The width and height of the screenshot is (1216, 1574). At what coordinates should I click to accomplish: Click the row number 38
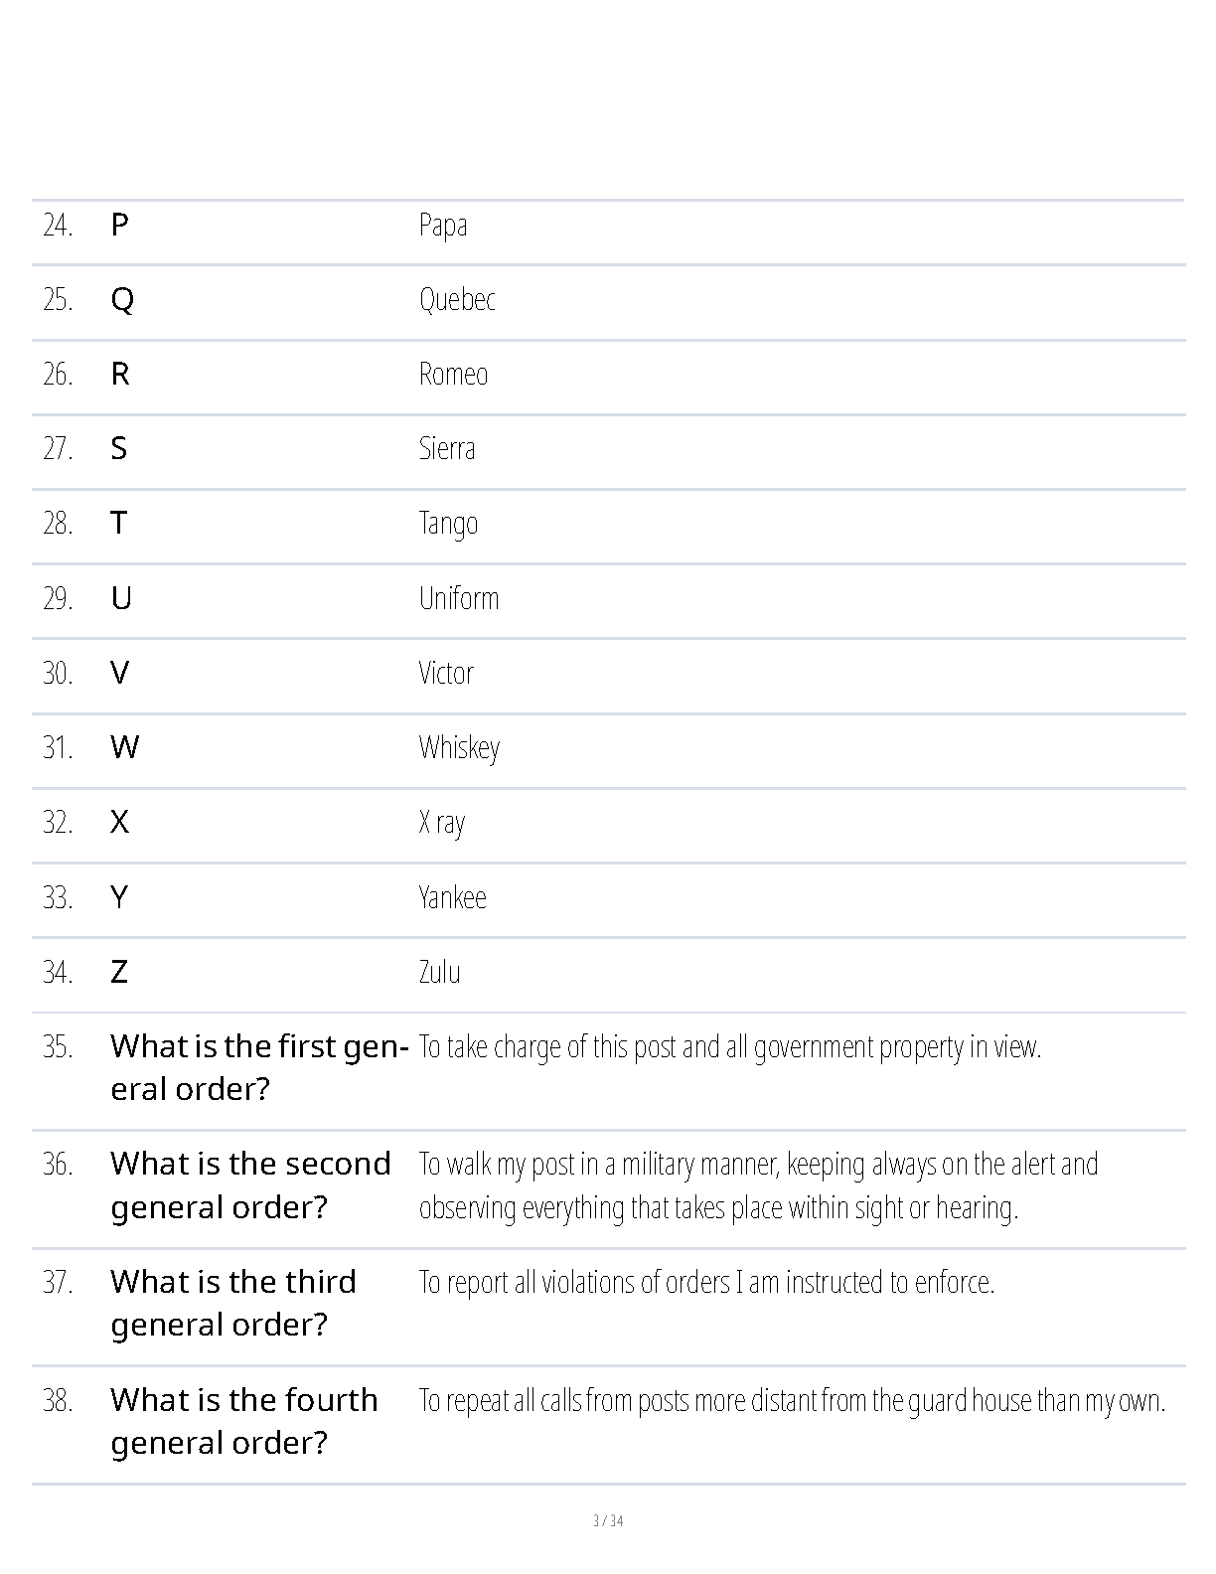tap(58, 1401)
